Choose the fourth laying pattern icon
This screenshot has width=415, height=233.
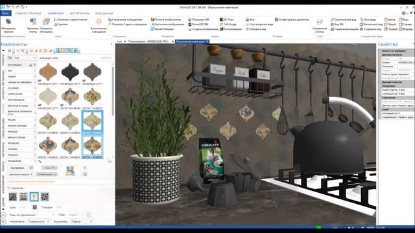coord(45,197)
